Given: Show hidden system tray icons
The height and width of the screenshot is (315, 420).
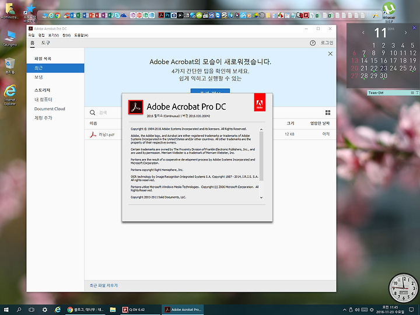Looking at the screenshot, I should click(345, 310).
